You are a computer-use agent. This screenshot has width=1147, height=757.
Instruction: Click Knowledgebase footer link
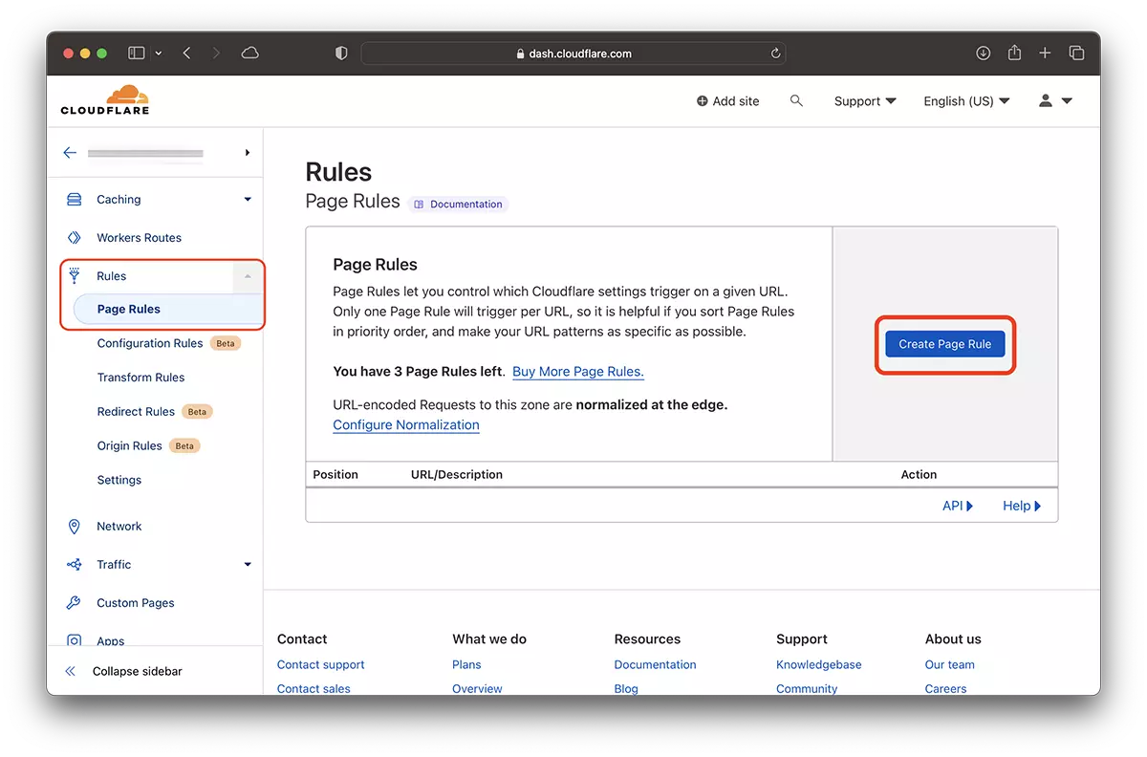(x=819, y=664)
